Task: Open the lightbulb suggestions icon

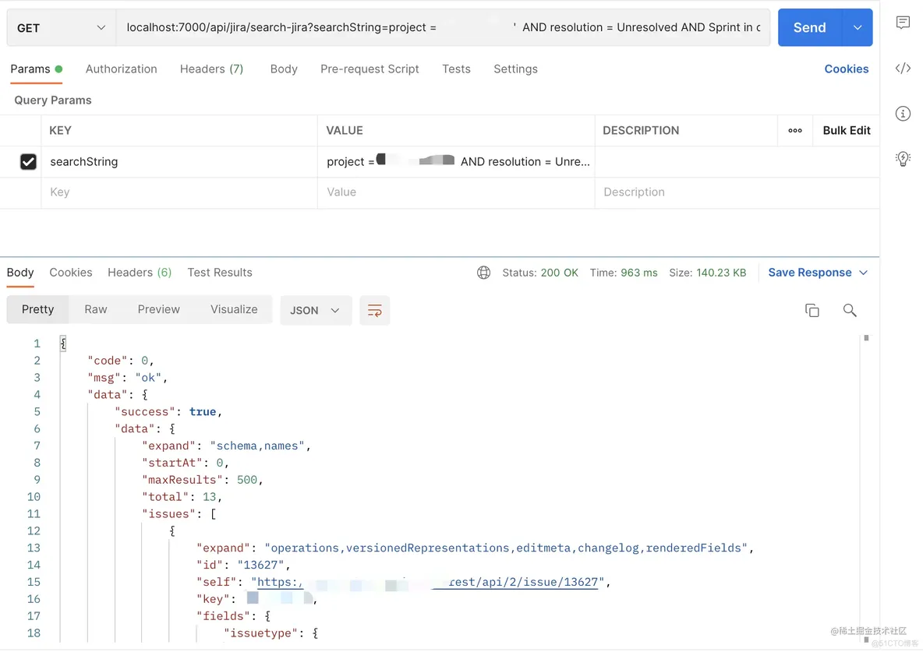Action: pos(903,158)
